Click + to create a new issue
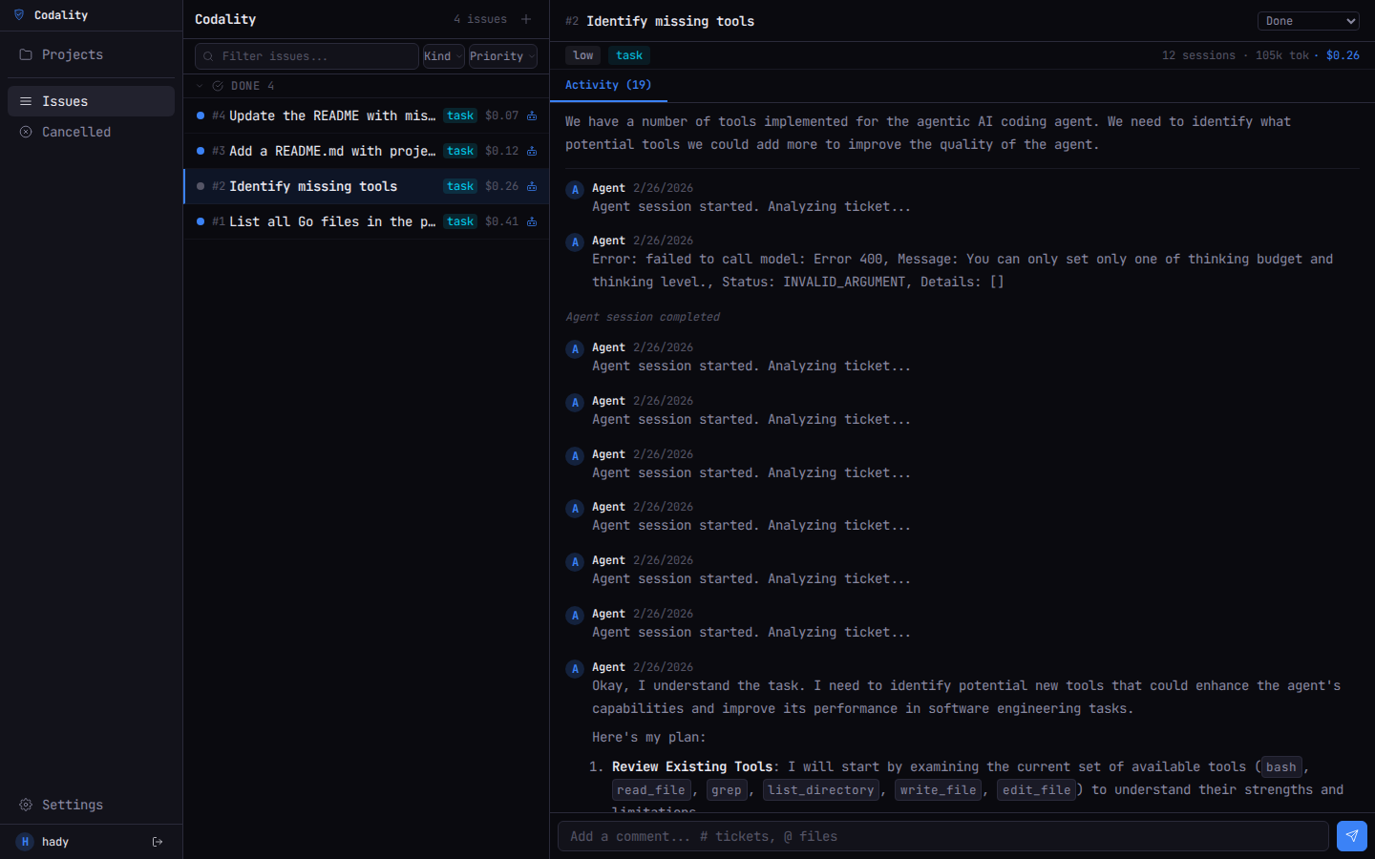 [x=526, y=19]
